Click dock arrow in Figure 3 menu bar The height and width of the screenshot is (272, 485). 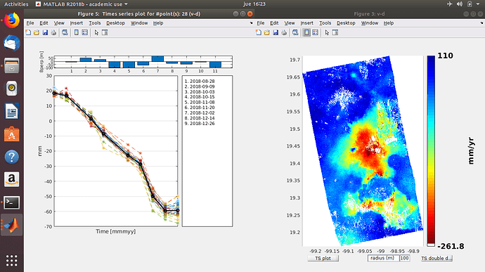[x=481, y=23]
